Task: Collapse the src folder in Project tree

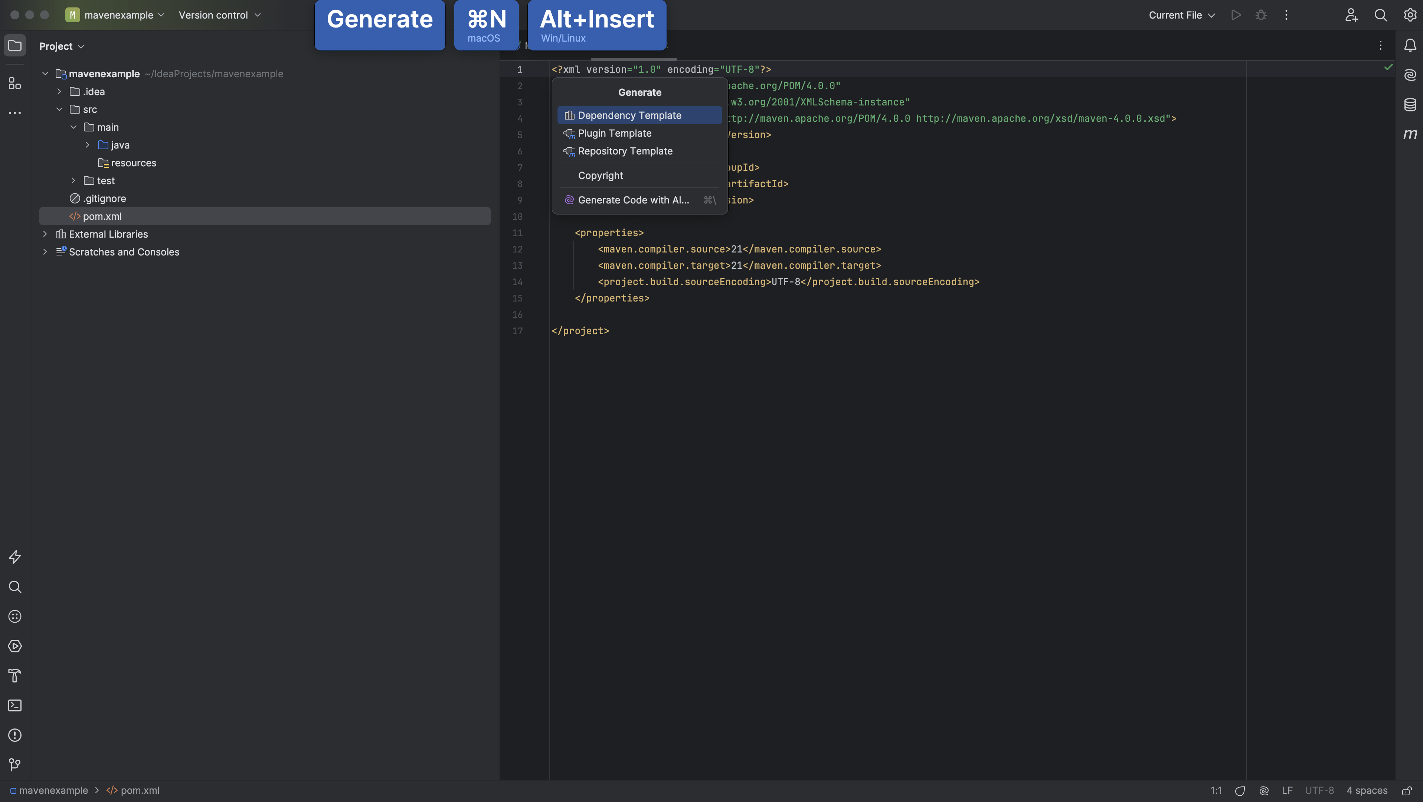Action: click(x=60, y=109)
